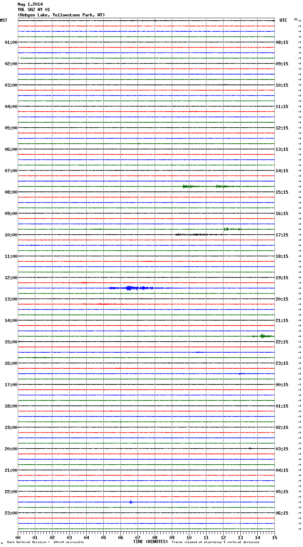Image resolution: width=303 pixels, height=547 pixels.
Task: Click the 04:00 MST time label
Action: tap(11, 107)
